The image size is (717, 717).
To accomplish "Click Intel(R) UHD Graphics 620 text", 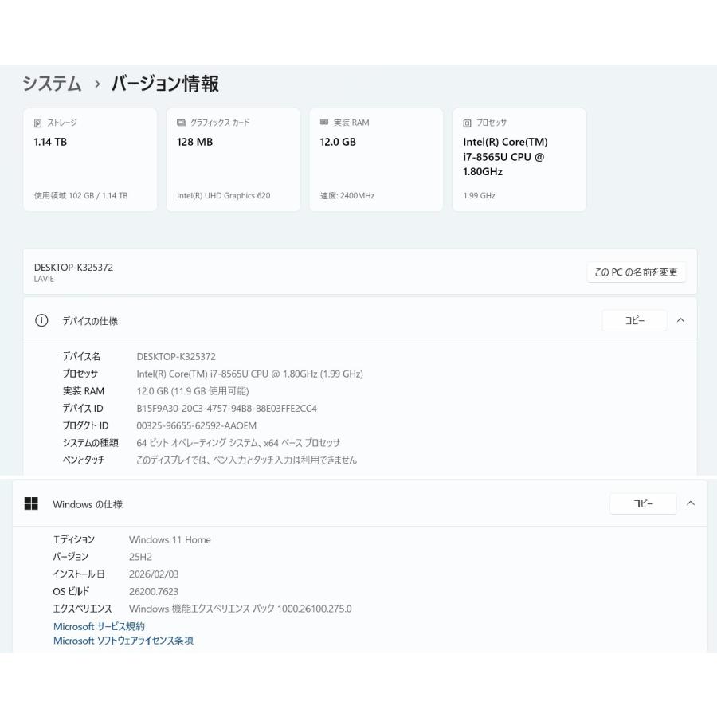I will click(x=224, y=196).
